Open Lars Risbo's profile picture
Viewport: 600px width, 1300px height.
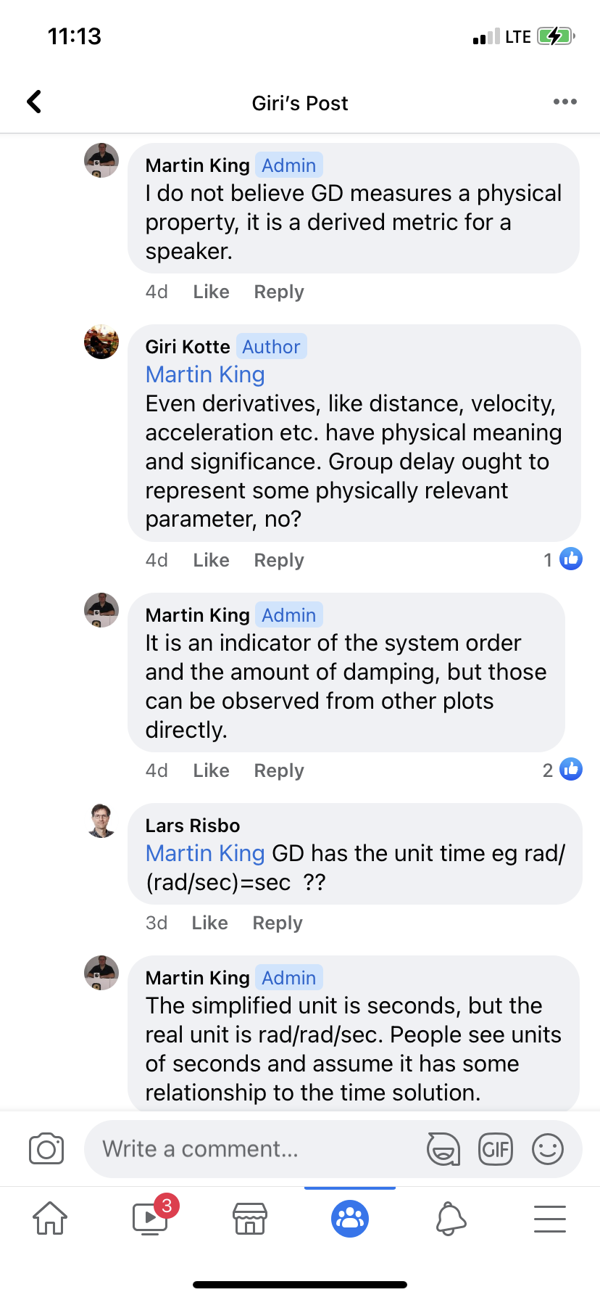[x=101, y=820]
